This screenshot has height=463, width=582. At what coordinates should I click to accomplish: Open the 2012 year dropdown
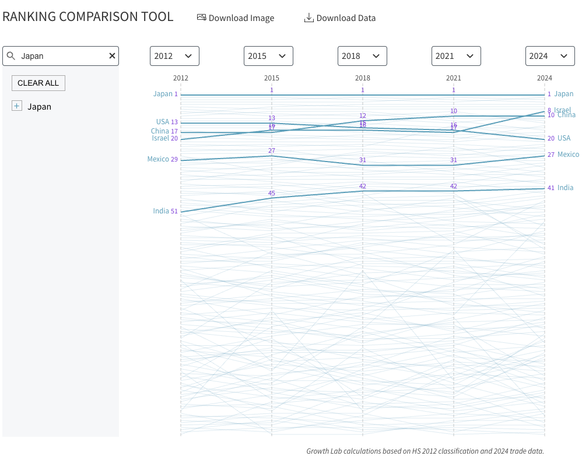(174, 56)
